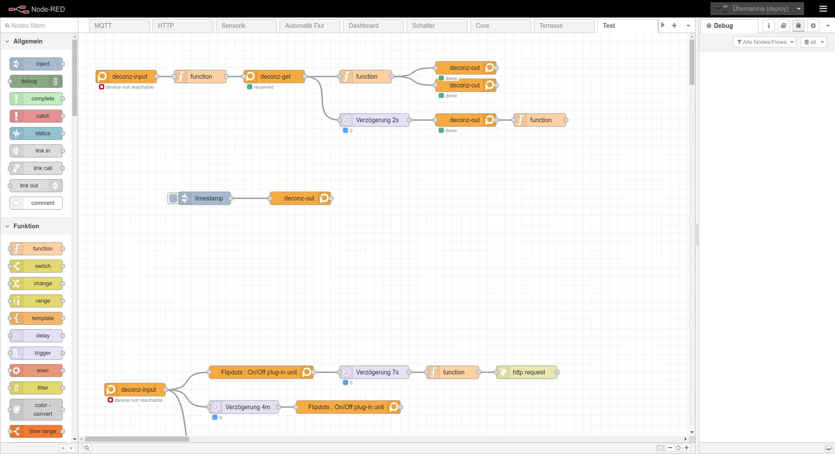
Task: Collapse the Allgemein palette category
Action: tap(36, 41)
